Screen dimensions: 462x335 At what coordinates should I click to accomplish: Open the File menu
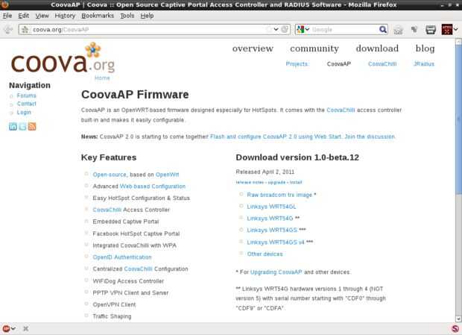[7, 16]
